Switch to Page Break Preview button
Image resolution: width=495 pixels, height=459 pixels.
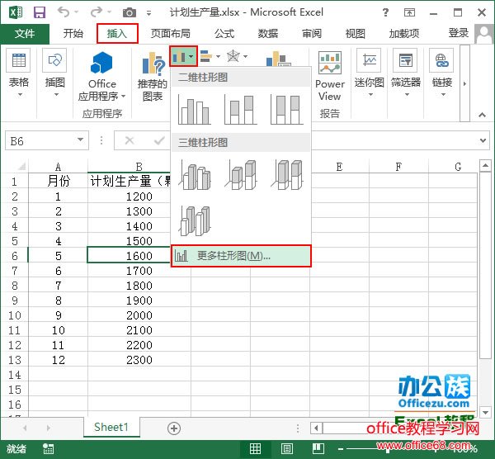pyautogui.click(x=318, y=448)
